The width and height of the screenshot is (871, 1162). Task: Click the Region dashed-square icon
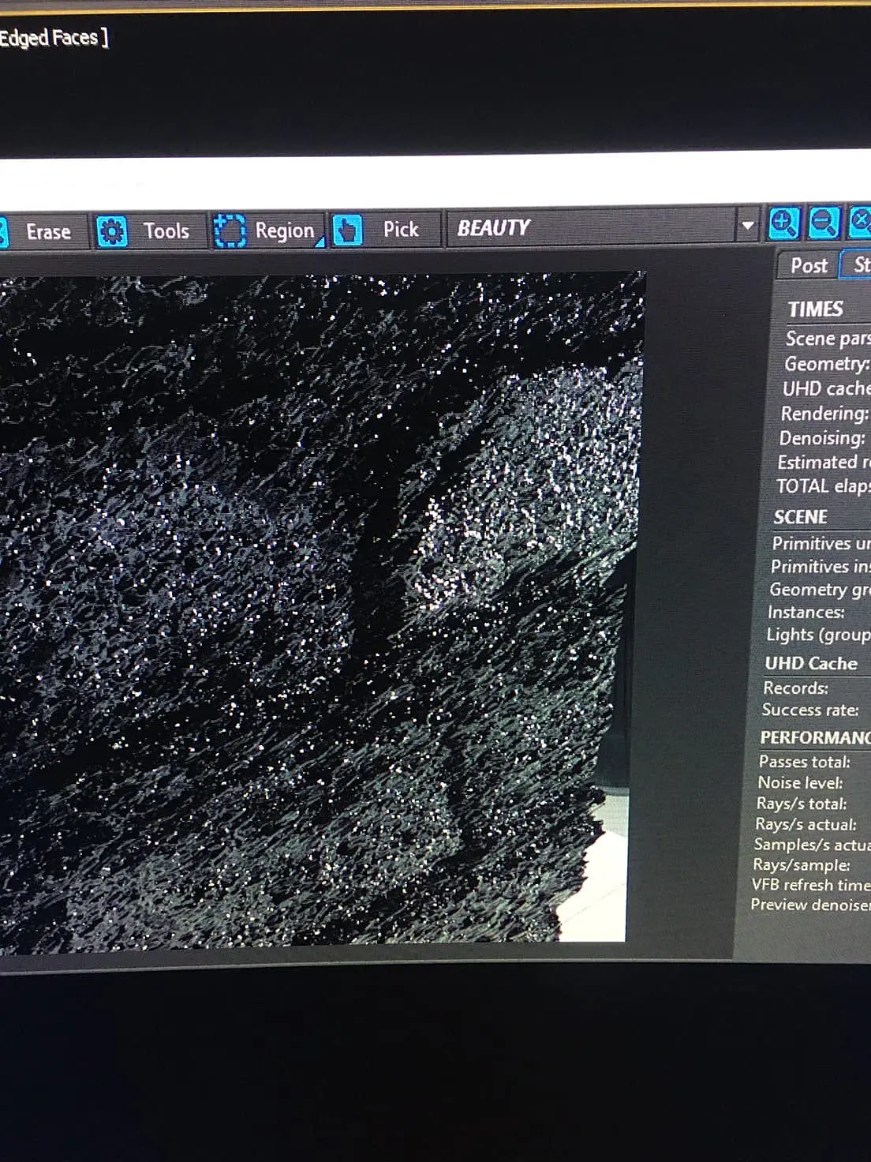point(230,231)
